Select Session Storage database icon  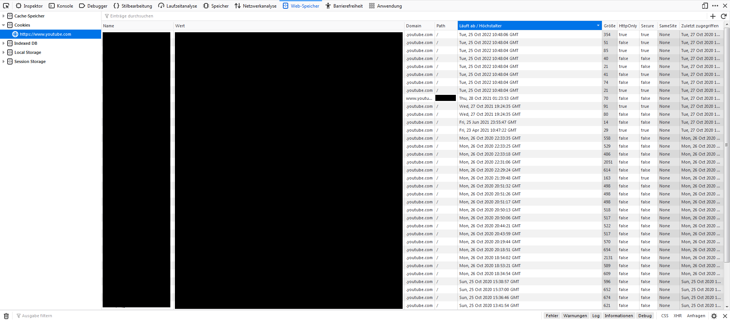[x=10, y=61]
